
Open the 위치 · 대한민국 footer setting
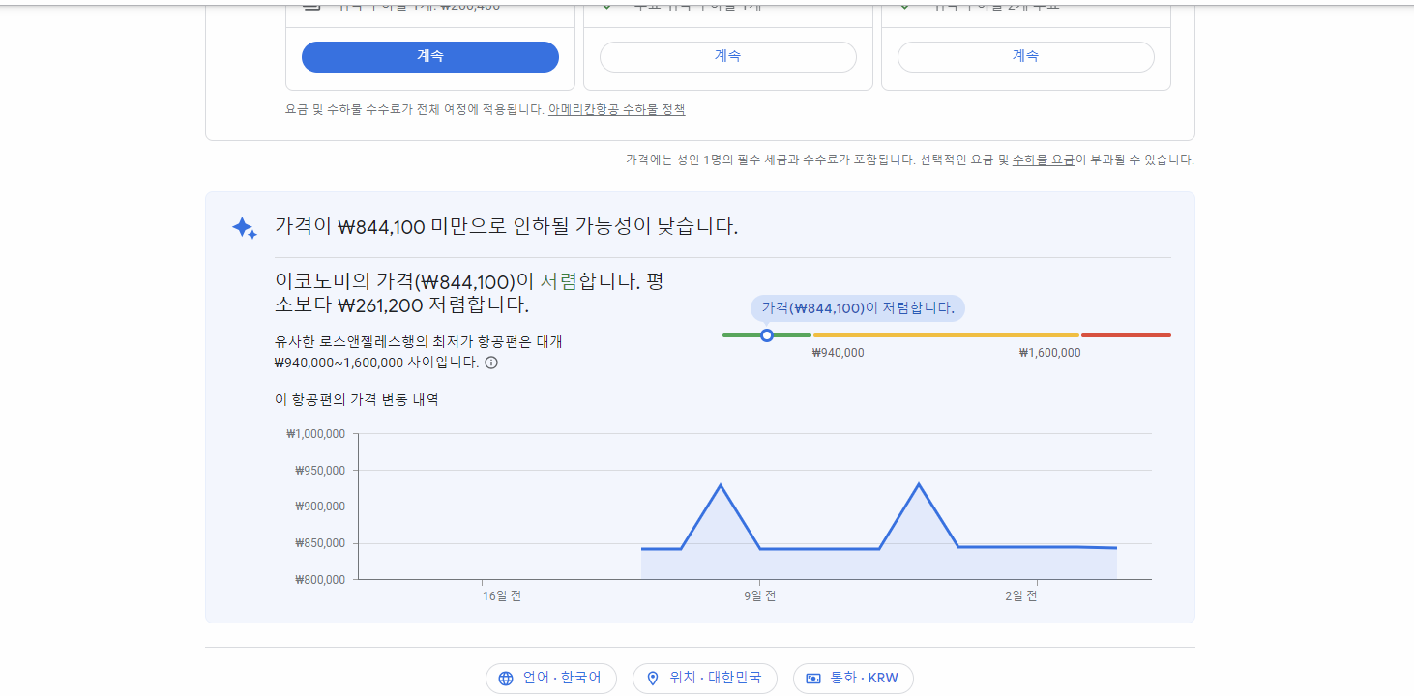coord(705,678)
